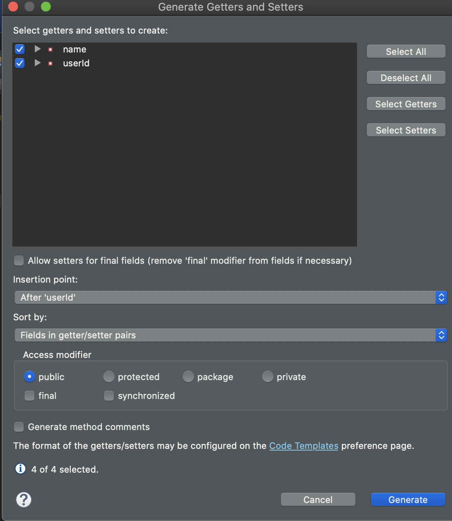Expand the userId field tree node
452x521 pixels.
point(38,63)
